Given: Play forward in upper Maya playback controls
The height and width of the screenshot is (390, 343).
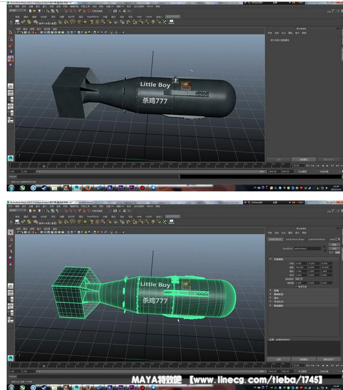Looking at the screenshot, I should pos(327,166).
